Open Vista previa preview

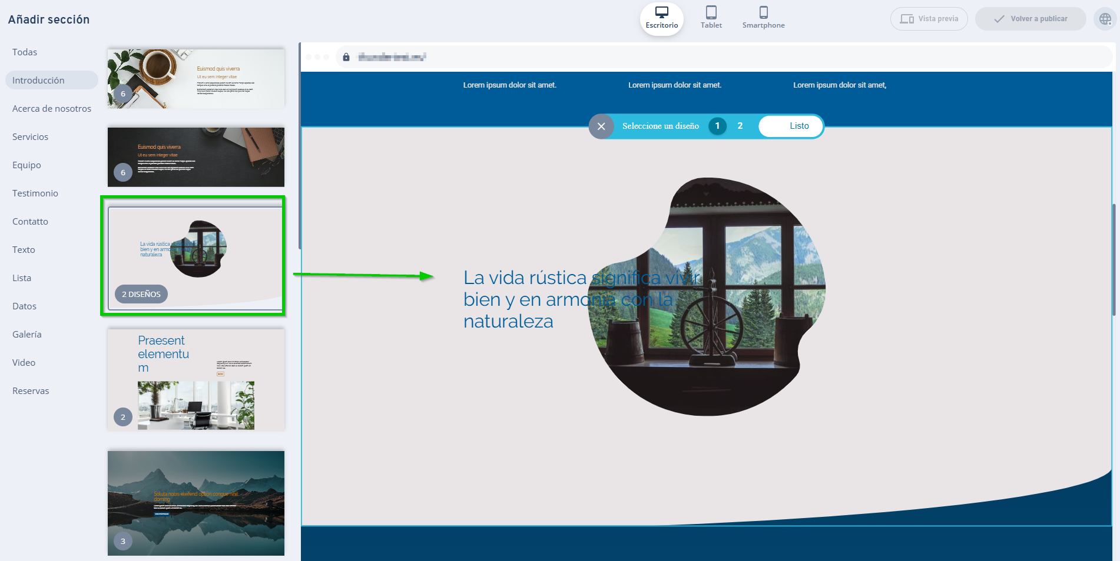tap(929, 19)
